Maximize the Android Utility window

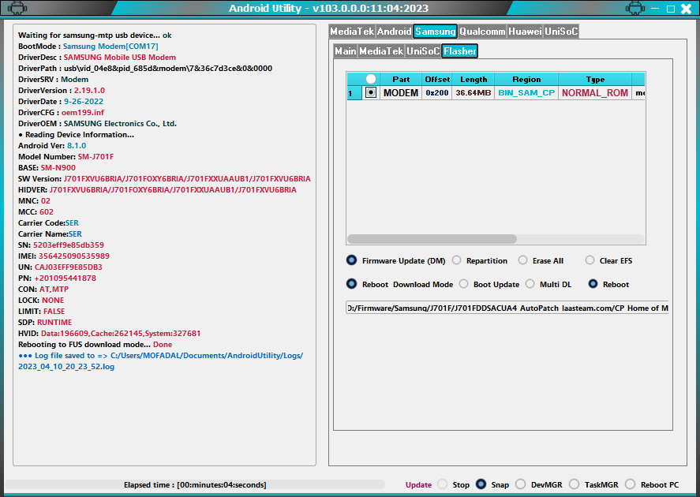coord(671,9)
